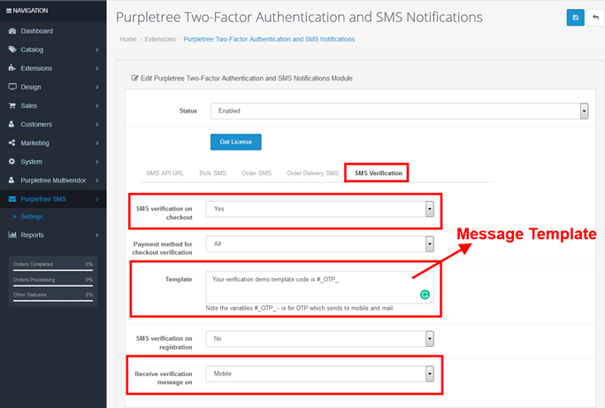Click the System gear icon
605x408 pixels.
tap(12, 161)
